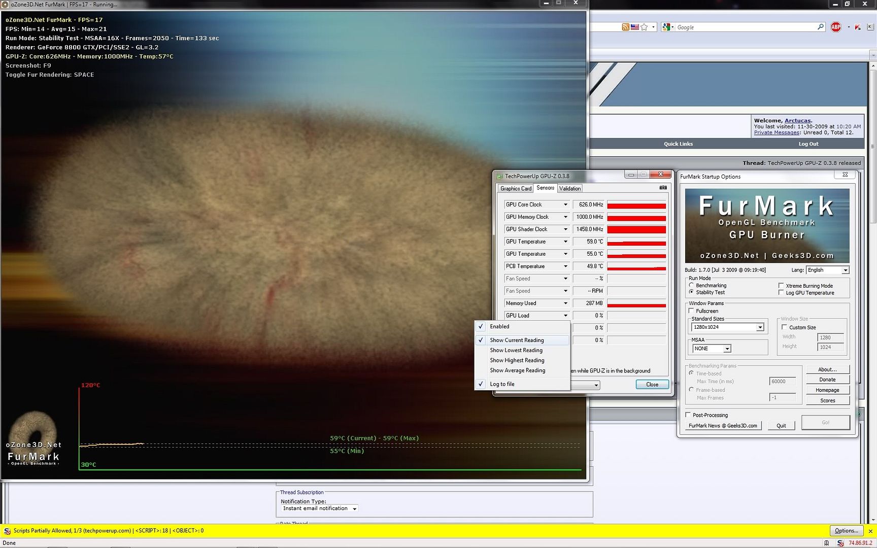Image resolution: width=877 pixels, height=548 pixels.
Task: Choose Show Highest Reading
Action: coord(522,360)
